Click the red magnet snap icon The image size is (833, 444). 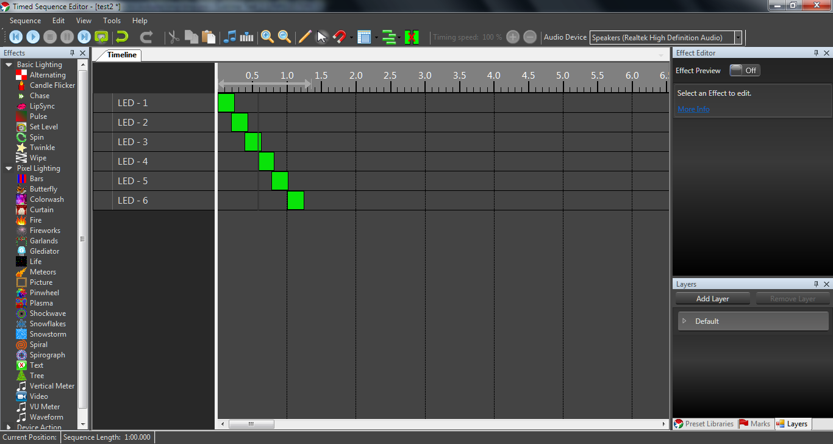coord(340,37)
